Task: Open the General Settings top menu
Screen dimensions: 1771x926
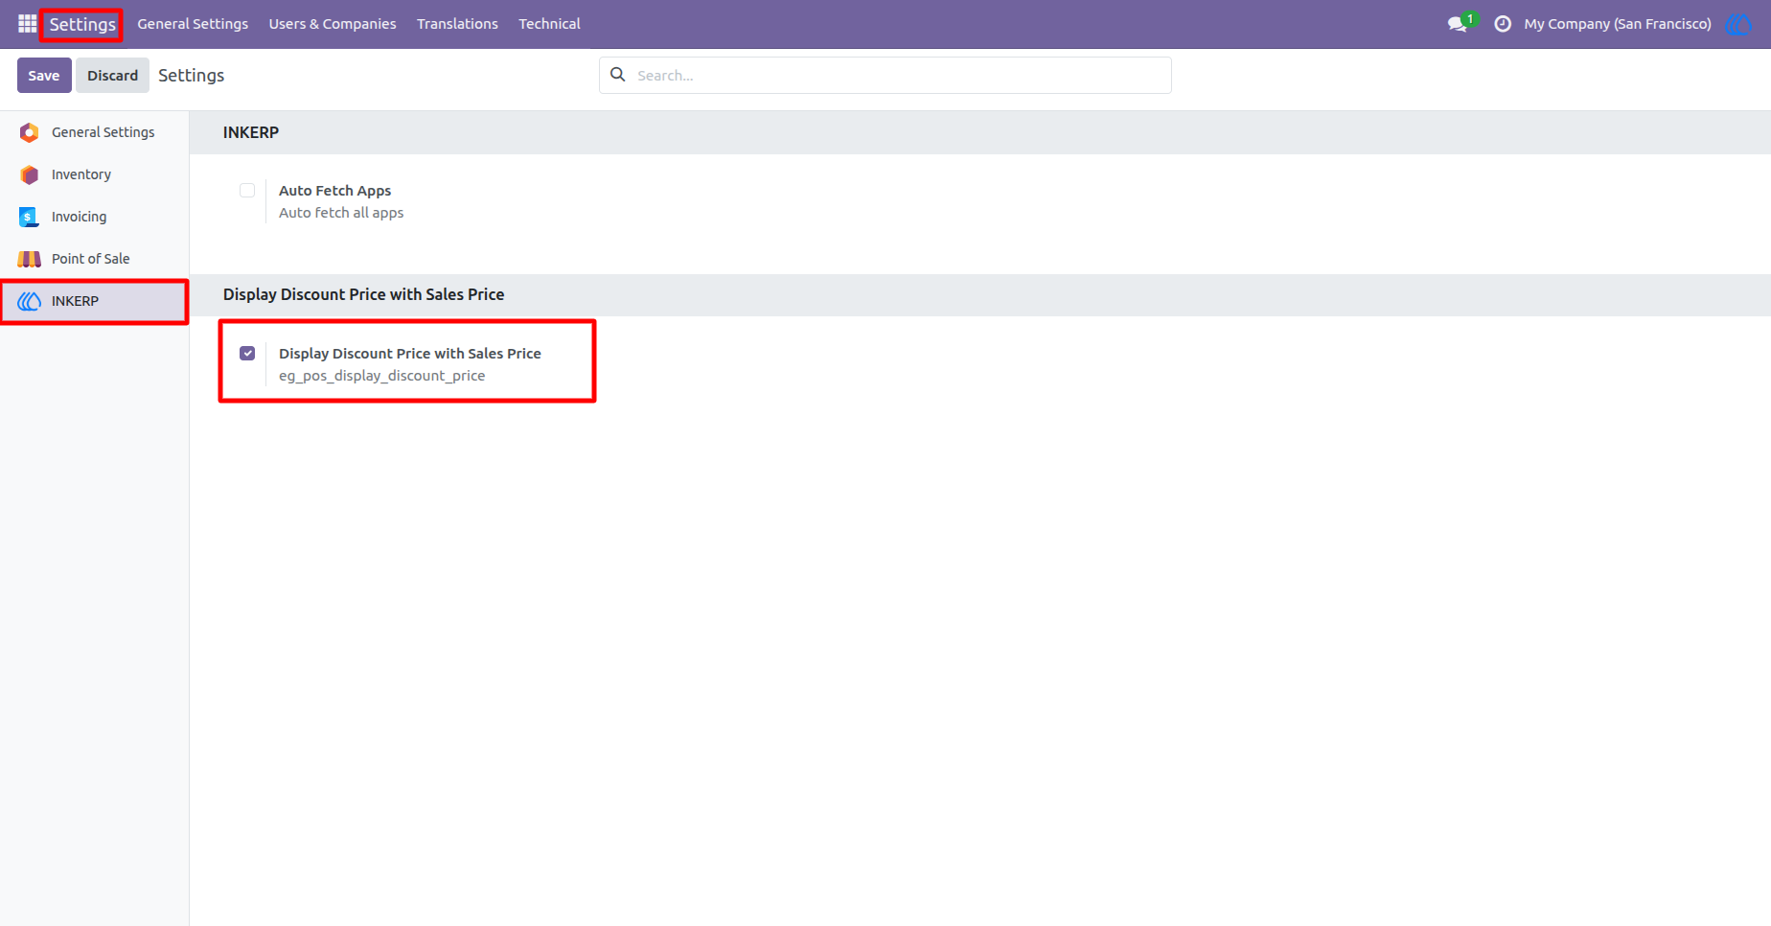Action: point(193,24)
